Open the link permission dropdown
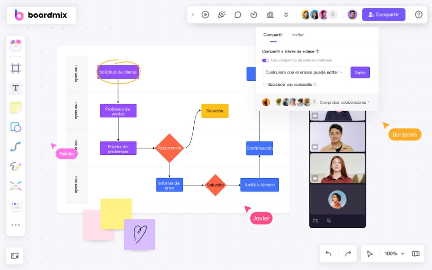 pos(304,72)
